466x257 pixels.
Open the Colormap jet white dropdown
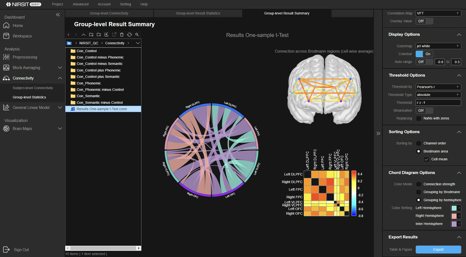[438, 46]
